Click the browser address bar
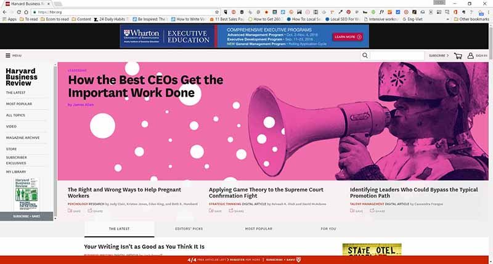The image size is (493, 264). (x=124, y=12)
